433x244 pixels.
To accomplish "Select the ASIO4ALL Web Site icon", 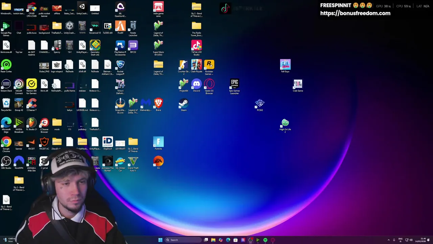I will pos(31,164).
